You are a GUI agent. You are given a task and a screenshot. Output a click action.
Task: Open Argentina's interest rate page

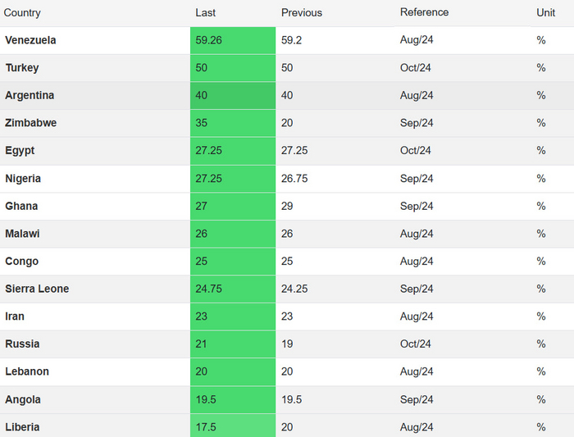(30, 95)
